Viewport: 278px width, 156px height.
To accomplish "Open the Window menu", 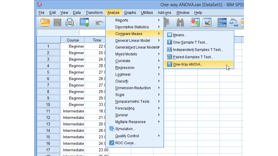I will (183, 12).
